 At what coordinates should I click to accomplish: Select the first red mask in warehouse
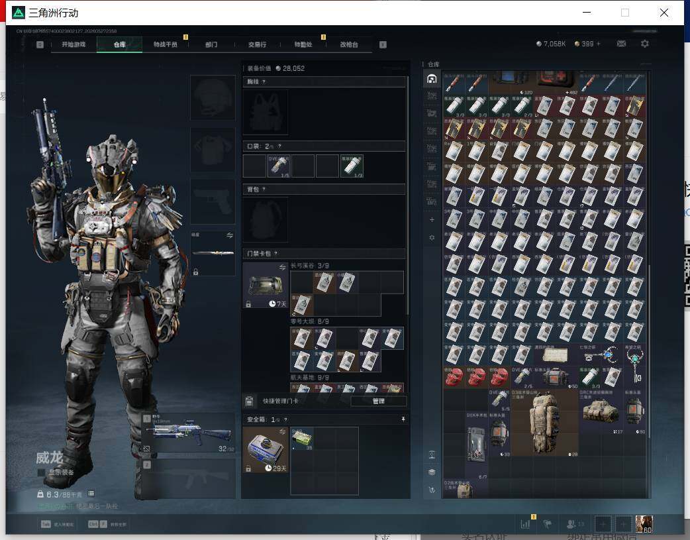pos(454,378)
